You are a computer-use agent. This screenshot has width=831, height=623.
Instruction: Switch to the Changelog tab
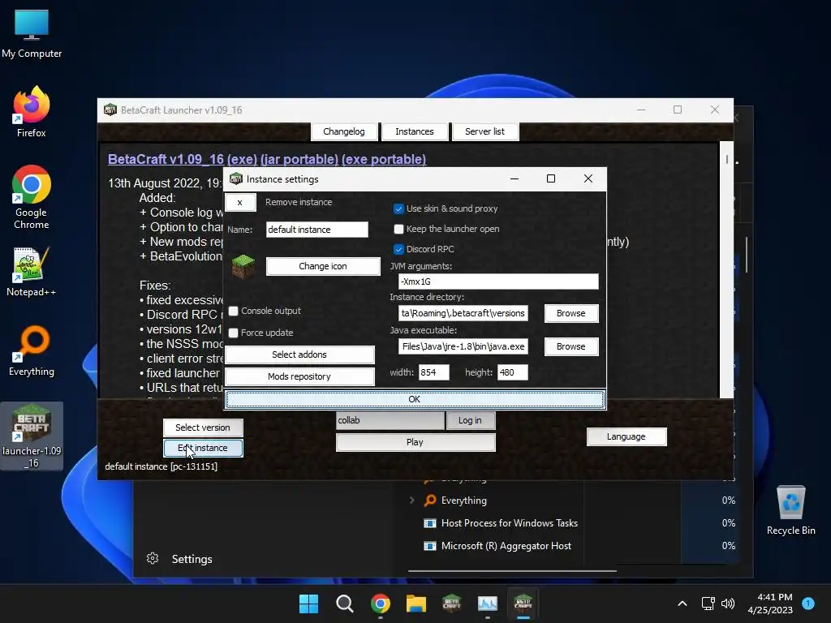pyautogui.click(x=344, y=131)
